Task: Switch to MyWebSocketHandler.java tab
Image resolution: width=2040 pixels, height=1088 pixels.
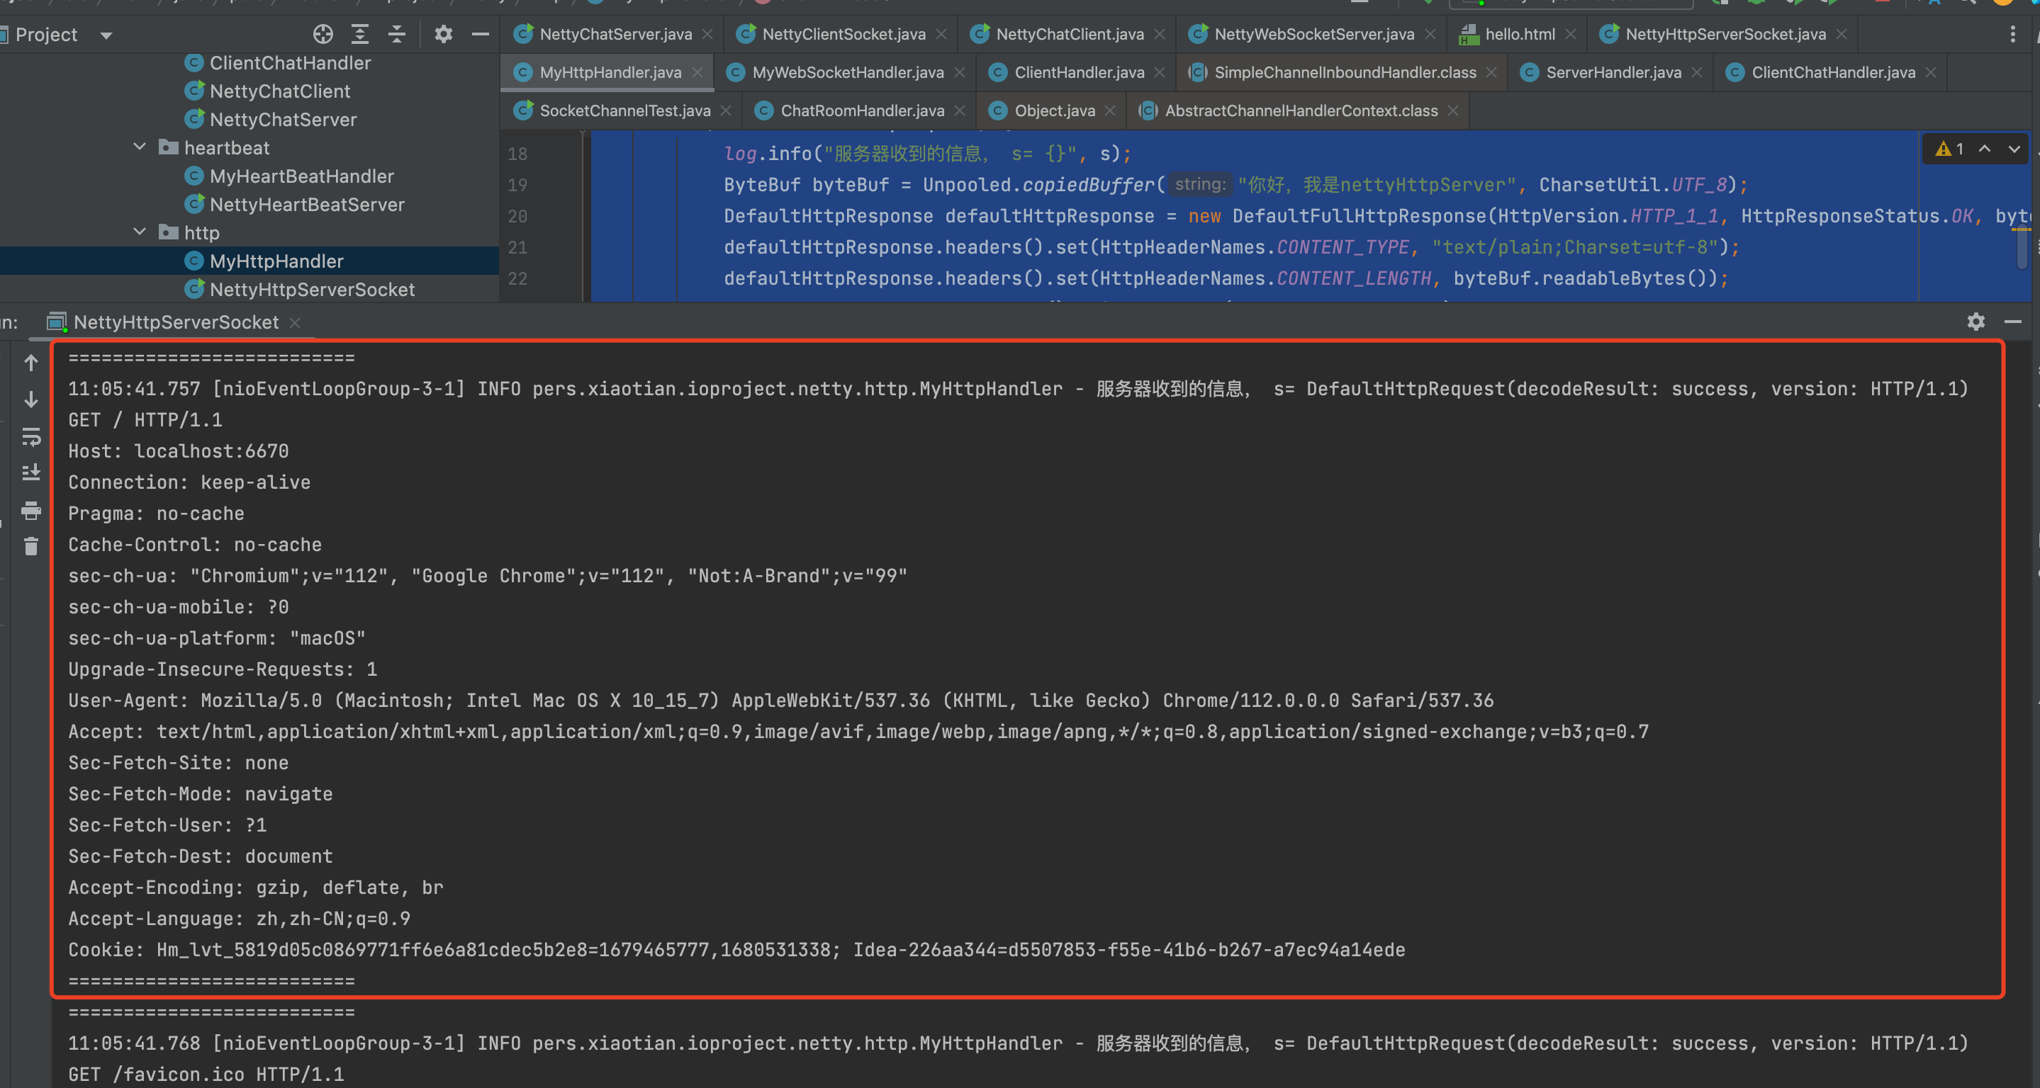Action: coord(846,73)
